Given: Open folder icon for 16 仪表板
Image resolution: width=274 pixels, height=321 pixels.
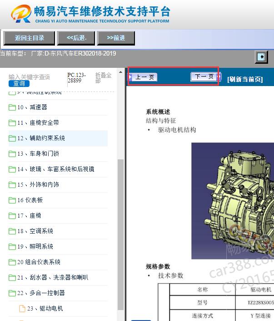Looking at the screenshot, I should coord(12,200).
